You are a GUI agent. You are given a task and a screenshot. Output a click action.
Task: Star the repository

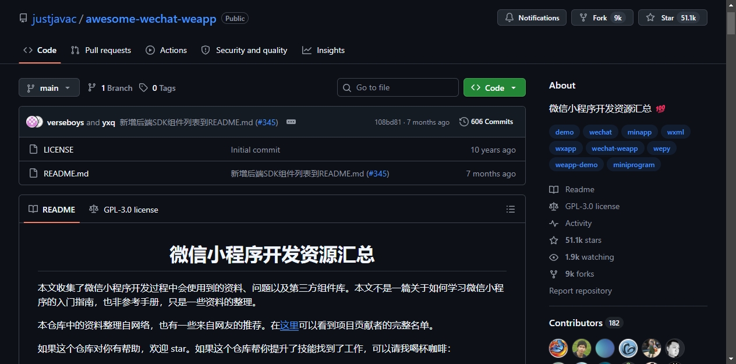pyautogui.click(x=673, y=17)
